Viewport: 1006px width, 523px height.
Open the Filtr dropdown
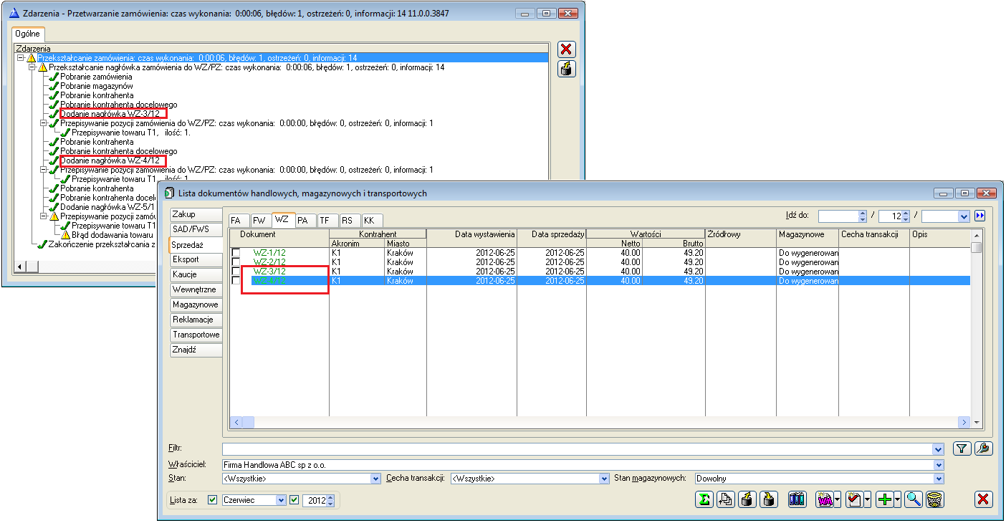pyautogui.click(x=939, y=449)
